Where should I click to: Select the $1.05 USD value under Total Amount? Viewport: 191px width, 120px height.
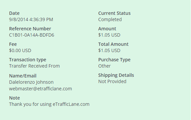point(109,50)
